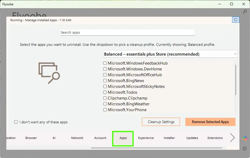Check Microsoft.WindowsFeedbackHub for removal

click(105, 63)
